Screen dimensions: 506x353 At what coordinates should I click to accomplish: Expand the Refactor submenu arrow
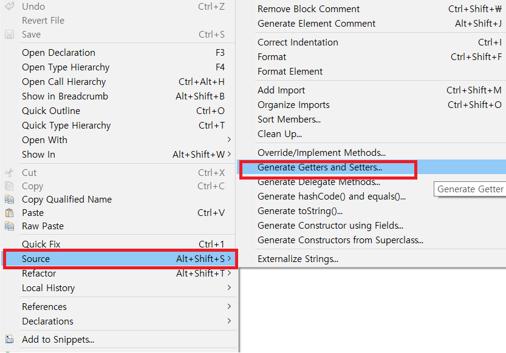229,273
